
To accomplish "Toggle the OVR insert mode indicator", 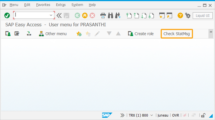I will [175, 115].
